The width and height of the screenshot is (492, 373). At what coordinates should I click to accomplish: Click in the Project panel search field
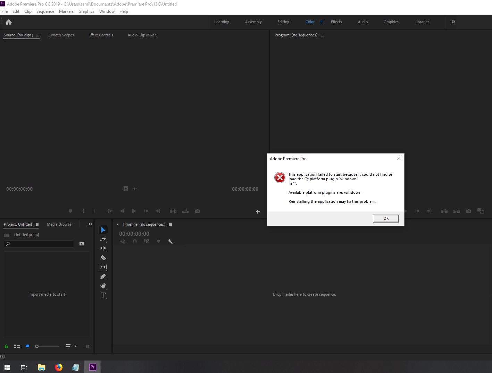[39, 244]
